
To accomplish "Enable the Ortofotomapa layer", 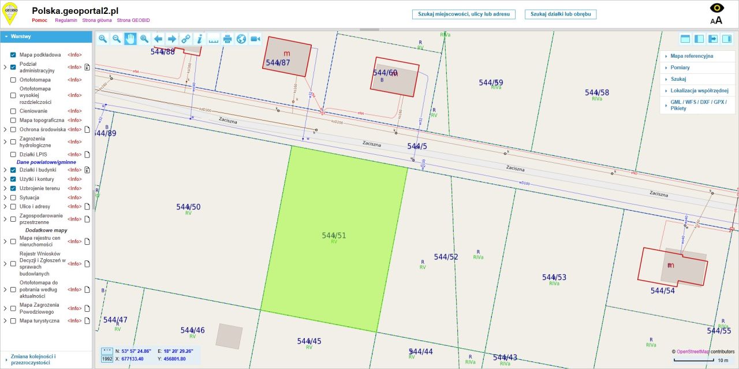I will click(x=13, y=80).
